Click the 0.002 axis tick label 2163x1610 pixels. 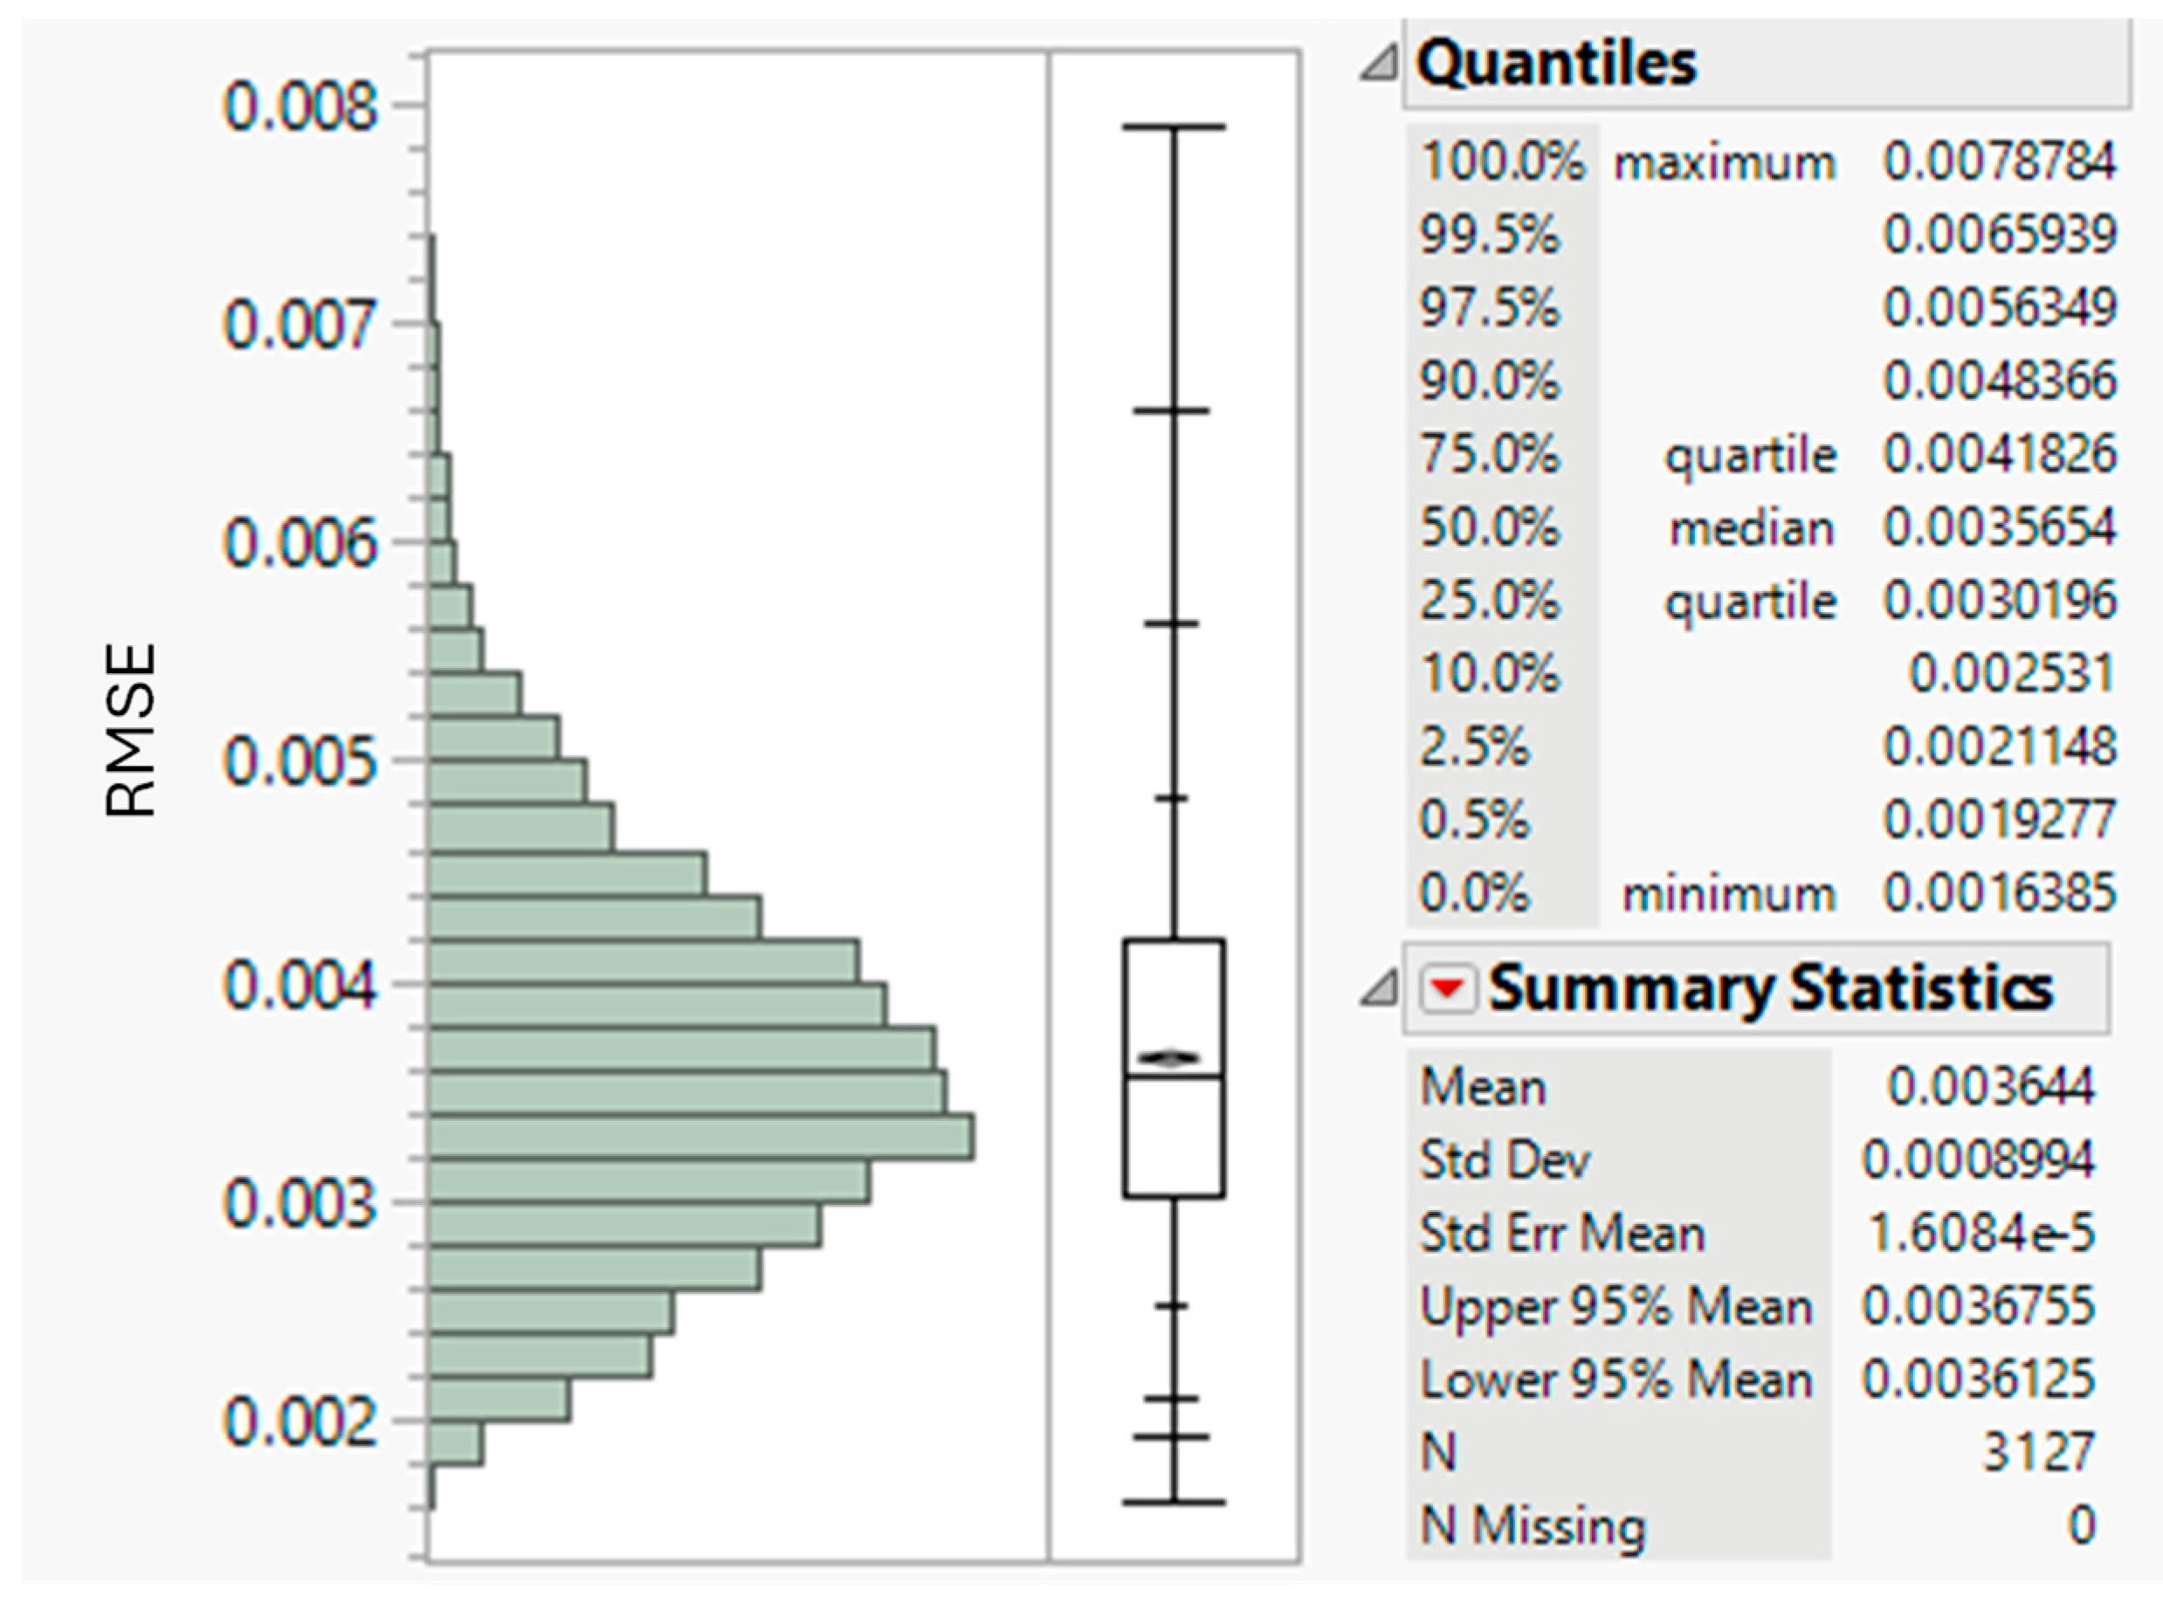pos(300,1424)
